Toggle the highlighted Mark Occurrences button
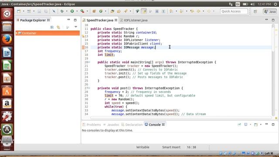This screenshot has height=157, width=279. pos(144,11)
